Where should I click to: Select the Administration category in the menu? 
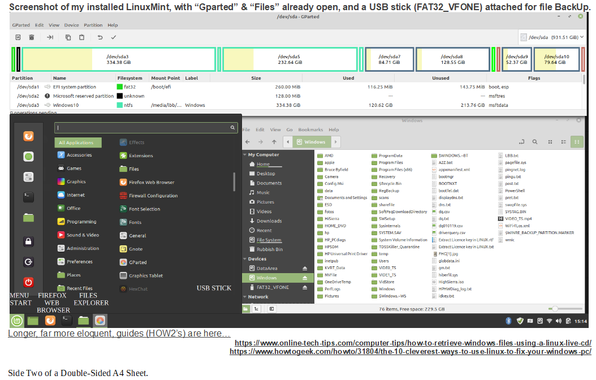tap(78, 248)
